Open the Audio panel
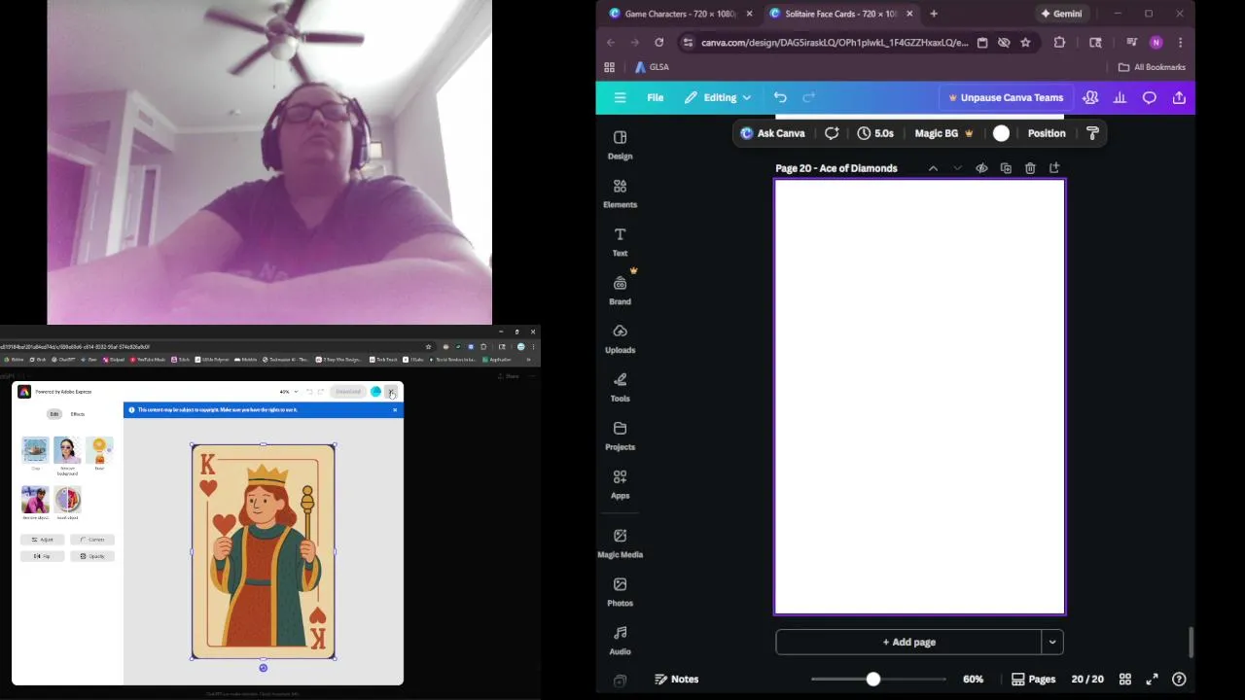The width and height of the screenshot is (1245, 700). [620, 641]
